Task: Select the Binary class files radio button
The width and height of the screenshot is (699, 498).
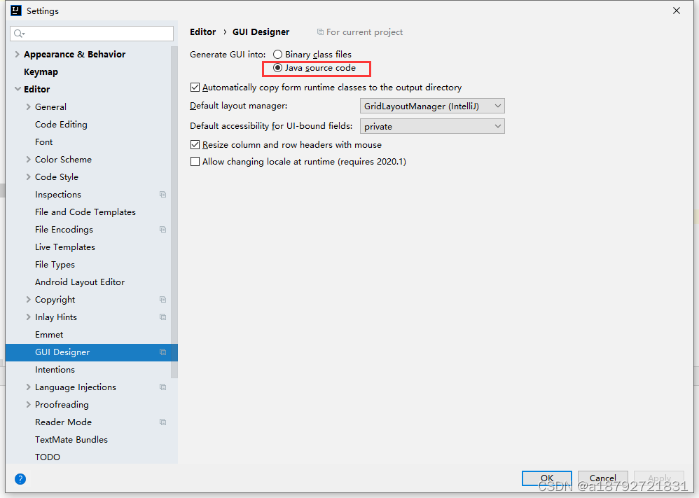Action: [277, 55]
